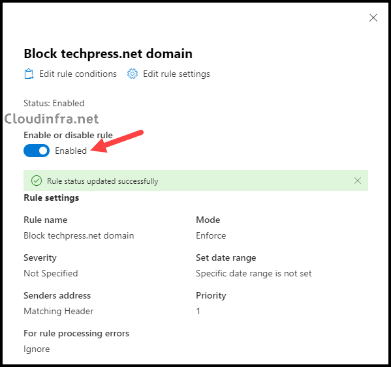Close the Block techpress.net domain panel
The height and width of the screenshot is (367, 391).
(373, 18)
